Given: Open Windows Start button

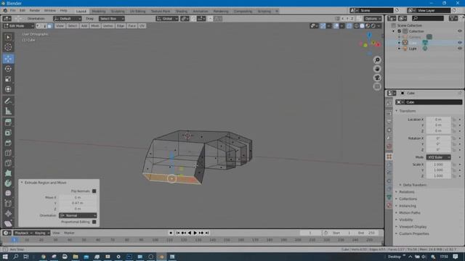Looking at the screenshot, I should 5,257.
